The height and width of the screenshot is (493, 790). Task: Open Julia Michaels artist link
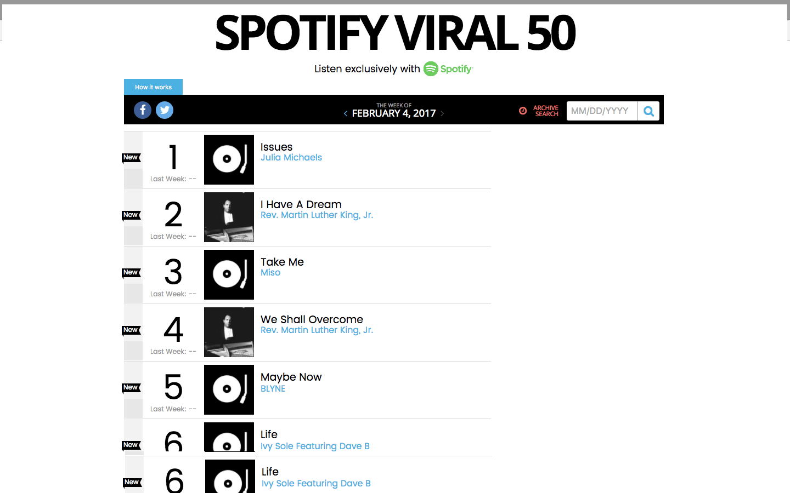point(291,158)
